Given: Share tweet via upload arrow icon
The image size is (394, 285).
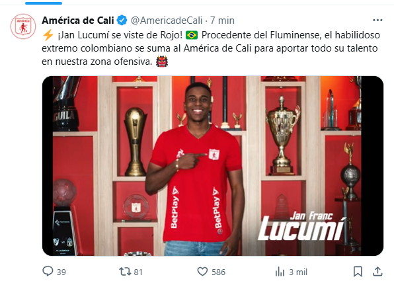Looking at the screenshot, I should pyautogui.click(x=377, y=271).
